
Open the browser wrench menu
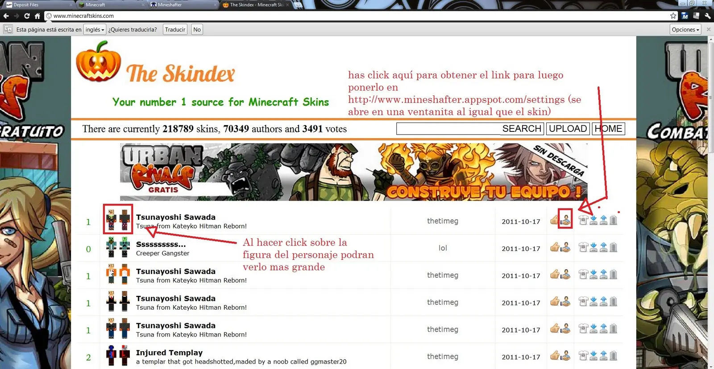(708, 16)
